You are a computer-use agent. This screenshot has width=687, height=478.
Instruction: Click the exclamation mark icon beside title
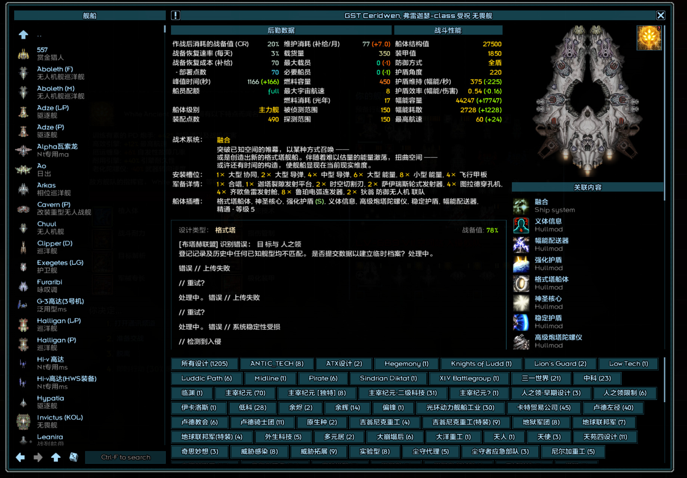(x=175, y=15)
